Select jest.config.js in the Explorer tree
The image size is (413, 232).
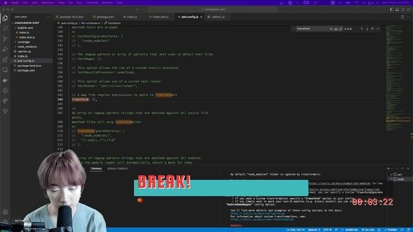click(x=26, y=61)
